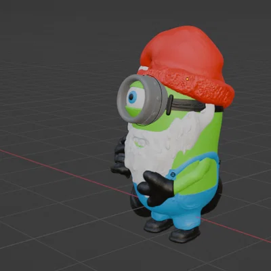
Task: Click the blue pupil inside the goggle
Action: click(131, 97)
